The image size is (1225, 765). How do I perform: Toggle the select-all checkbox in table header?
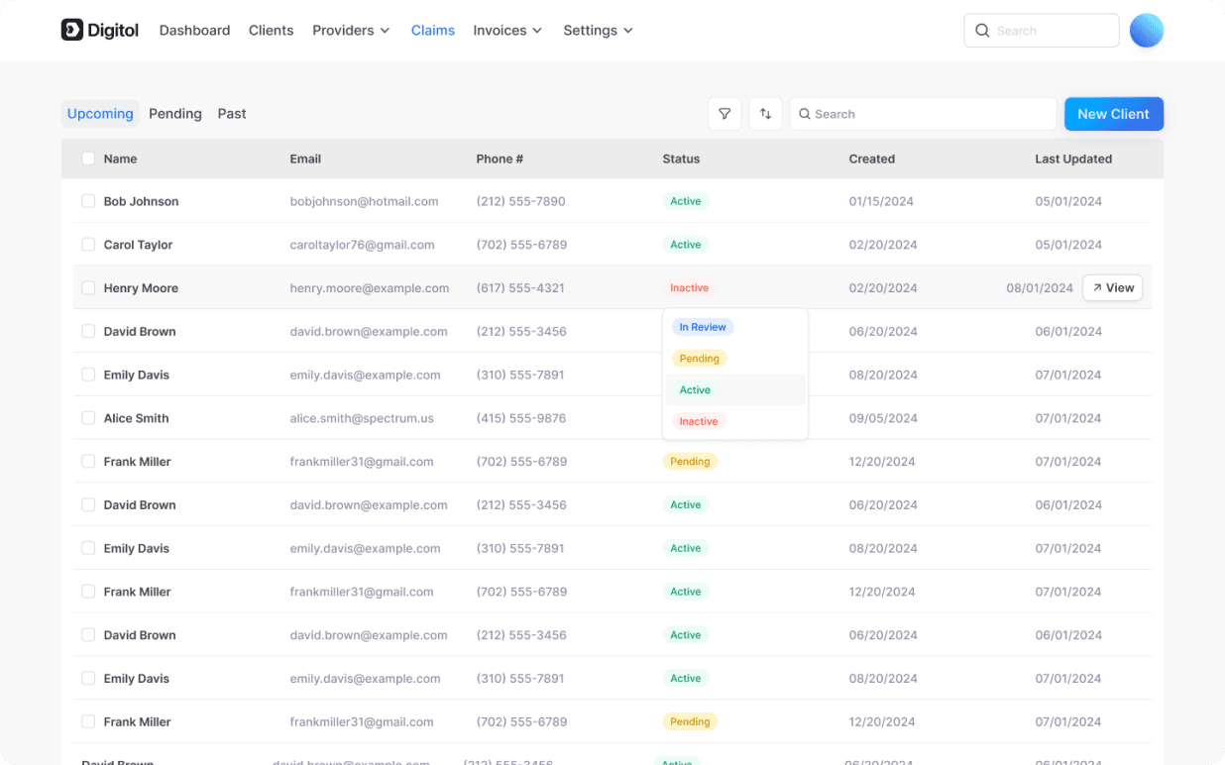(88, 159)
